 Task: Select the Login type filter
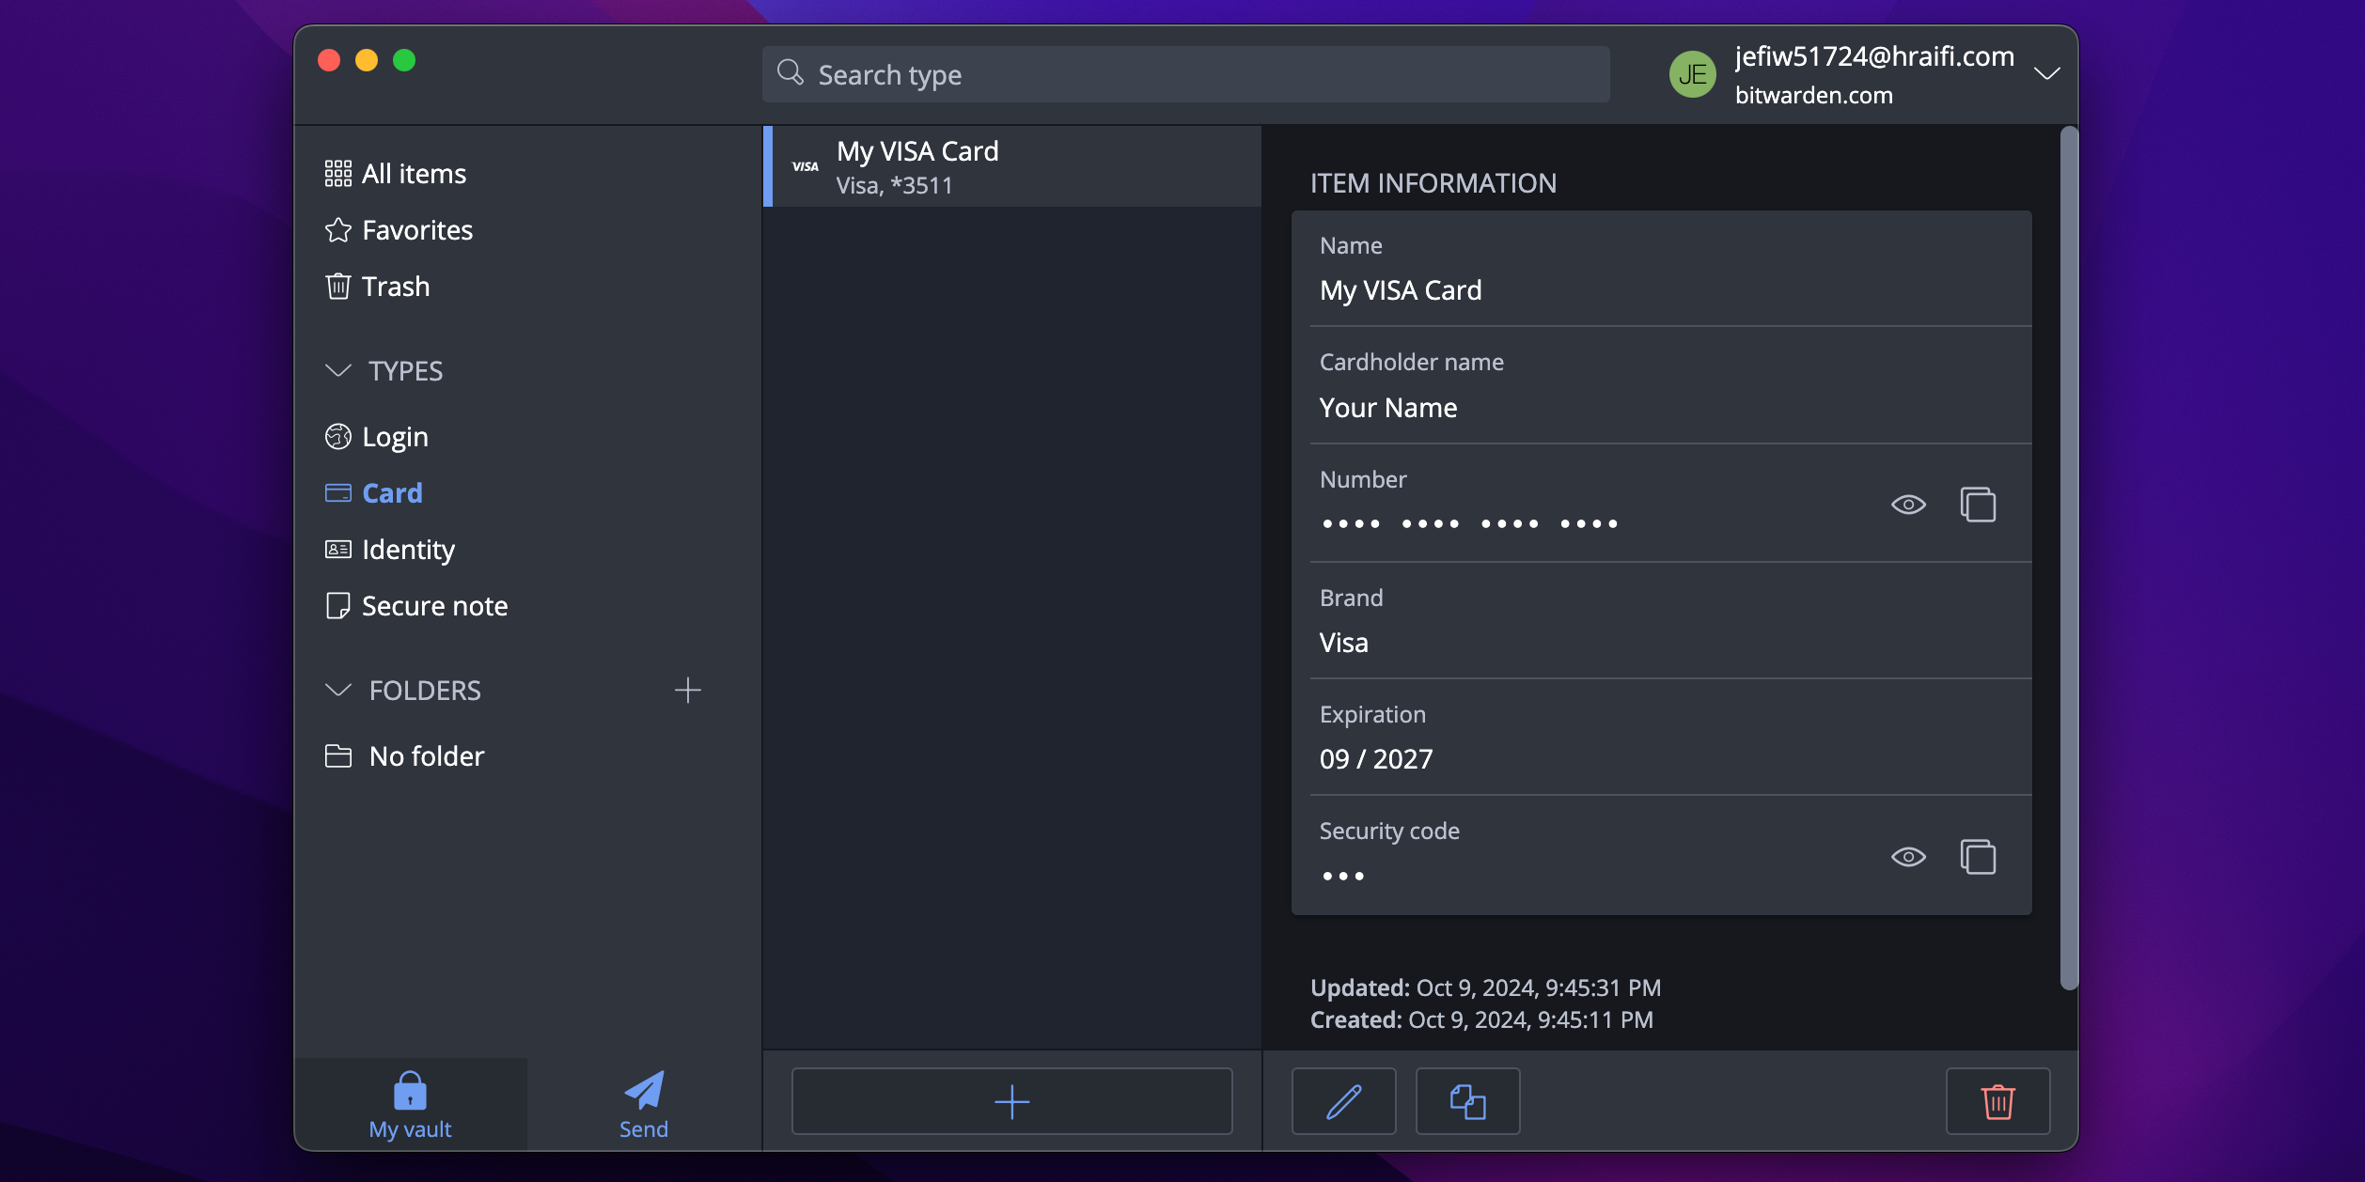point(395,436)
